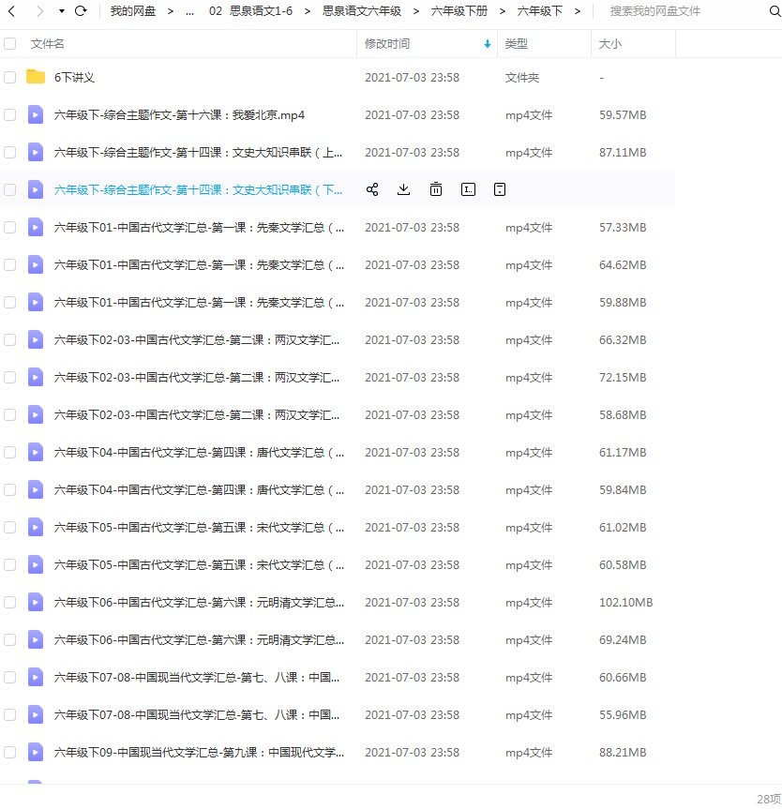Select checkbox of the 88.21MB file
The width and height of the screenshot is (782, 809).
tap(9, 752)
